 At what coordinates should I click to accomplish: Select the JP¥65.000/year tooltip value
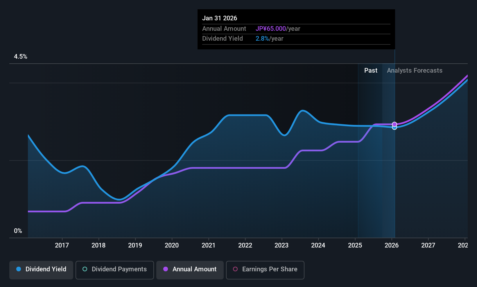pos(278,29)
